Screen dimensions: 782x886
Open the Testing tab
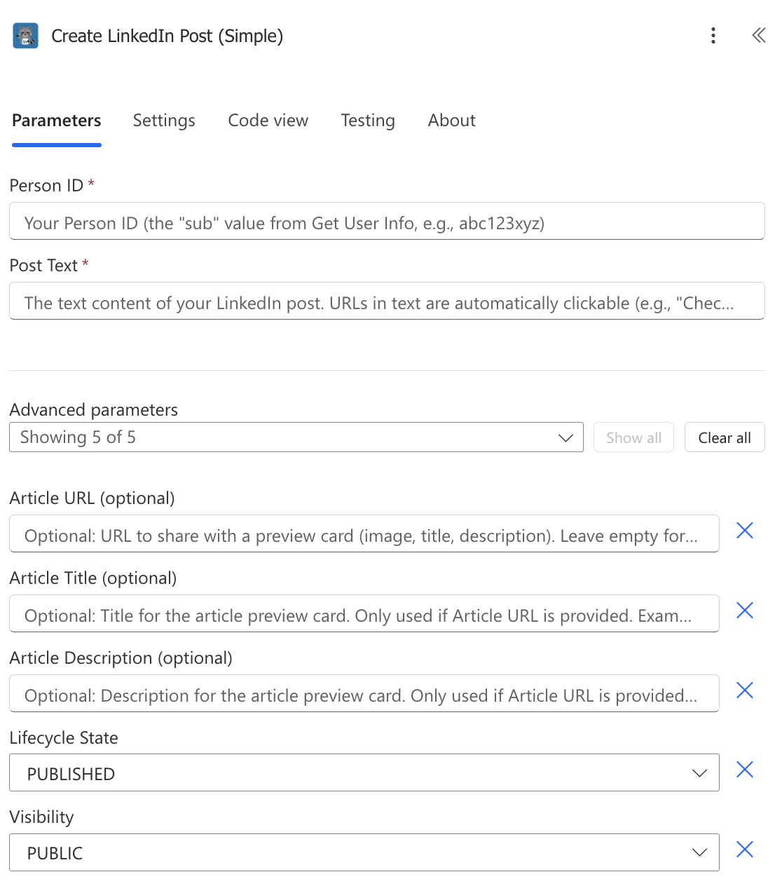pyautogui.click(x=368, y=121)
